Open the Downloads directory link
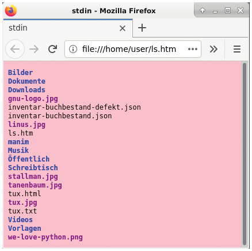Image resolution: width=252 pixels, height=251 pixels. pos(26,90)
